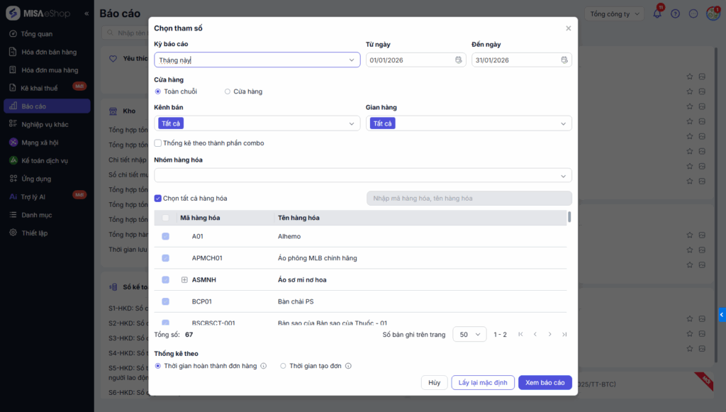Screen dimensions: 726x412
Task: Select the Cửa hàng radio option
Action: coord(228,91)
